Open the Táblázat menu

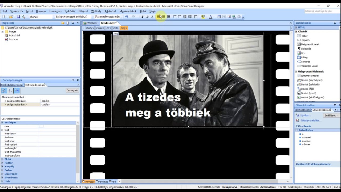(x=83, y=11)
